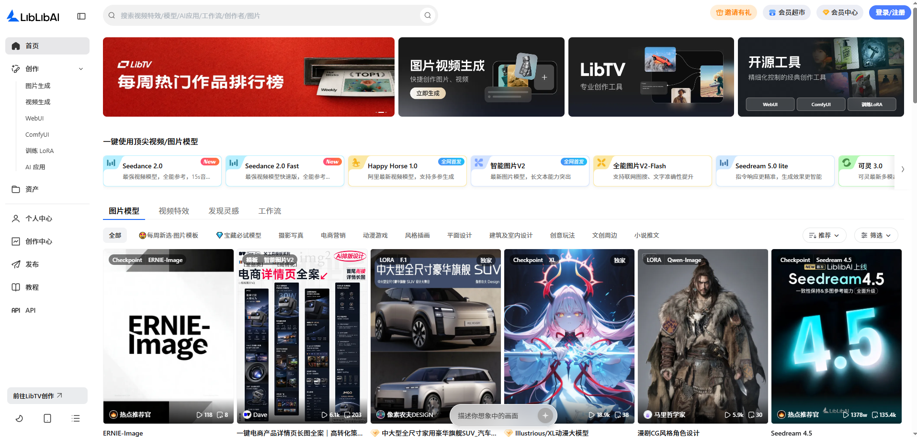Open 筛选 filter dropdown

(x=876, y=235)
